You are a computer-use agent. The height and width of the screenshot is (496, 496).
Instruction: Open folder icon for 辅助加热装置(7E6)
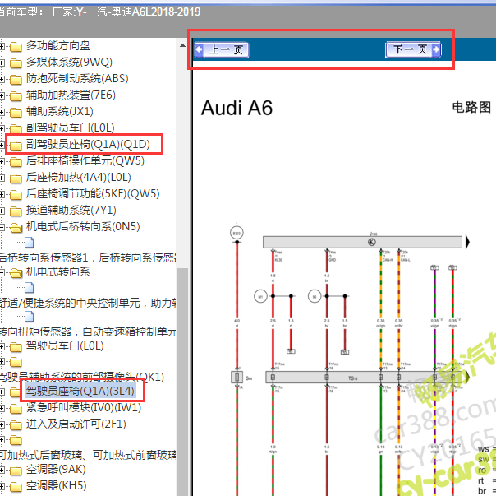tap(16, 96)
